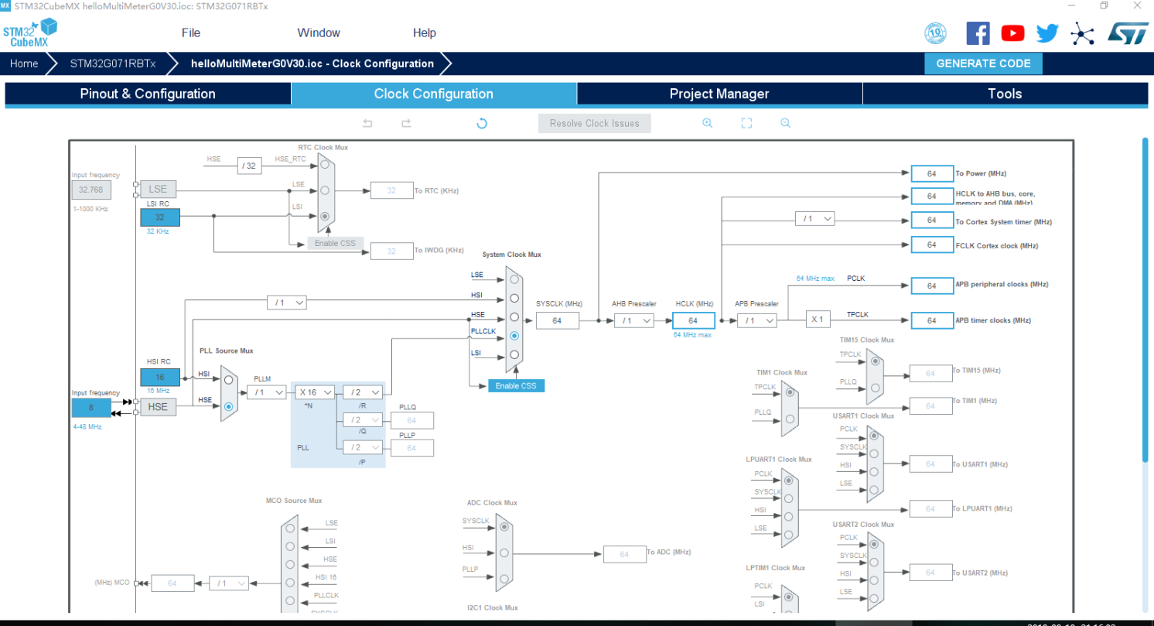Click the STM32CubeMX logo
The width and height of the screenshot is (1154, 626).
(30, 32)
